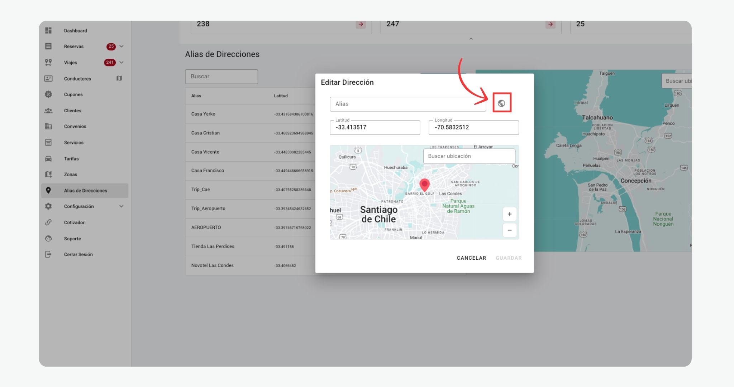
Task: Select the Casa Yerko row
Action: pyautogui.click(x=250, y=114)
